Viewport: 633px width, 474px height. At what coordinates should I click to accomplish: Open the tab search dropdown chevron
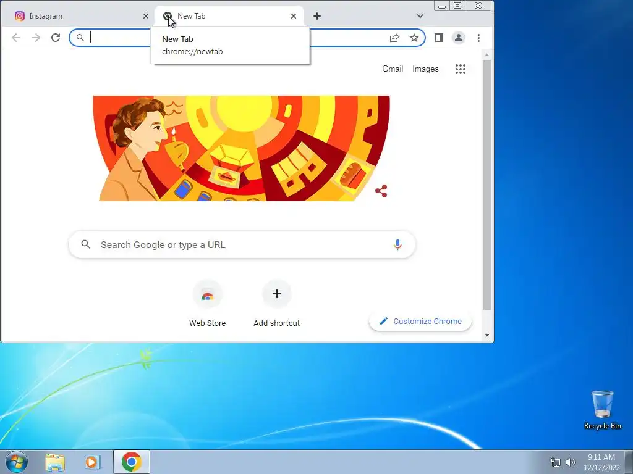tap(420, 16)
